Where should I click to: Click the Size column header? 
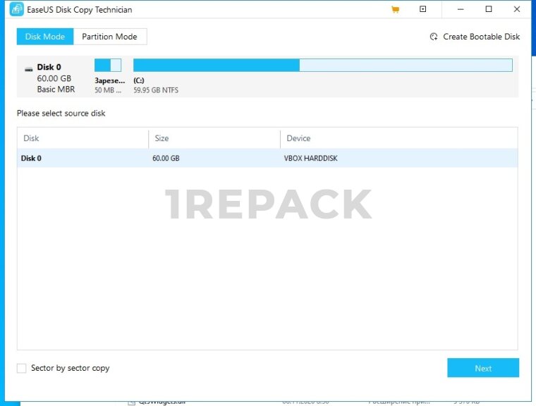coord(162,138)
